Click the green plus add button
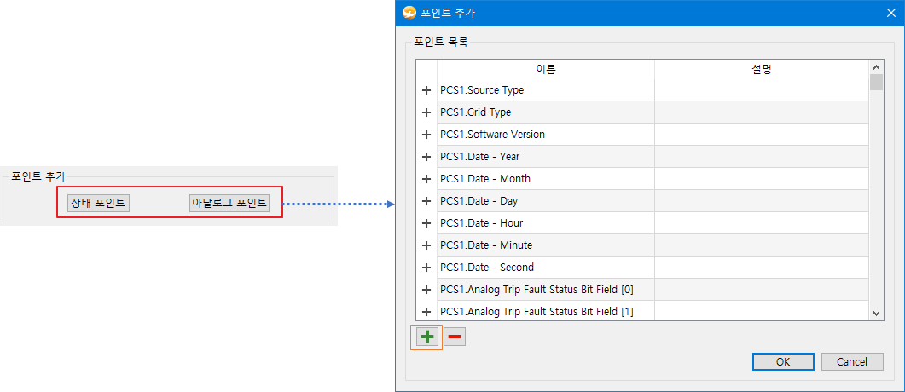The image size is (905, 392). point(427,337)
